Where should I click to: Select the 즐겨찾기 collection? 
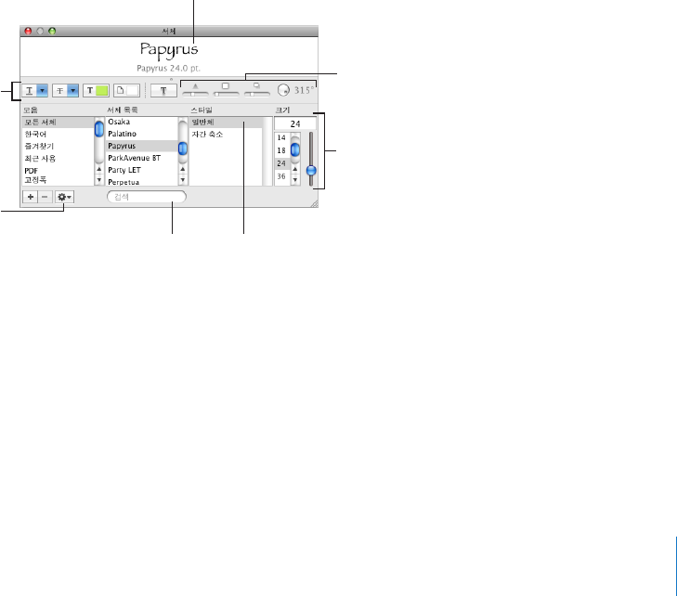pos(58,147)
